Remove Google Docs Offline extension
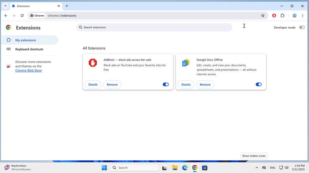Image resolution: width=309 pixels, height=173 pixels. coord(205,84)
